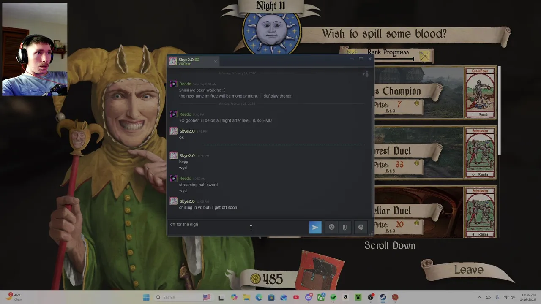Click the game fight list scrollbar
541x304 pixels.
coord(499,111)
